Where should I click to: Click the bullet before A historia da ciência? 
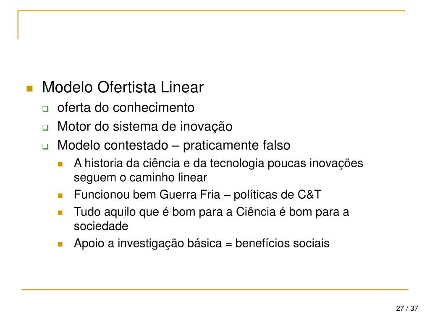coord(60,164)
